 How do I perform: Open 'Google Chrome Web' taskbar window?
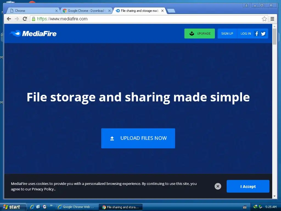tap(77, 207)
